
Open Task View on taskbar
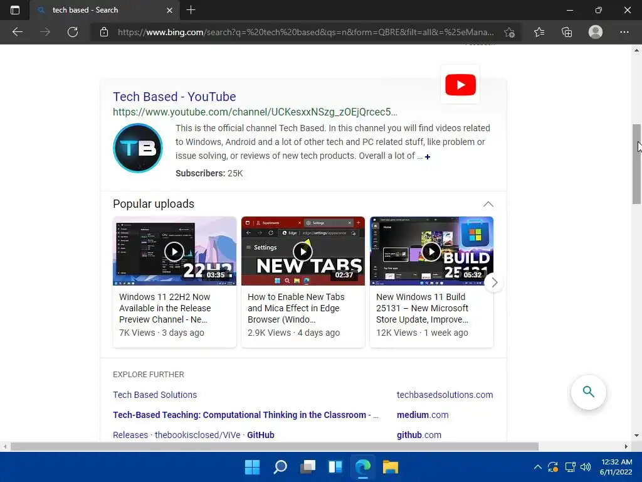point(308,467)
